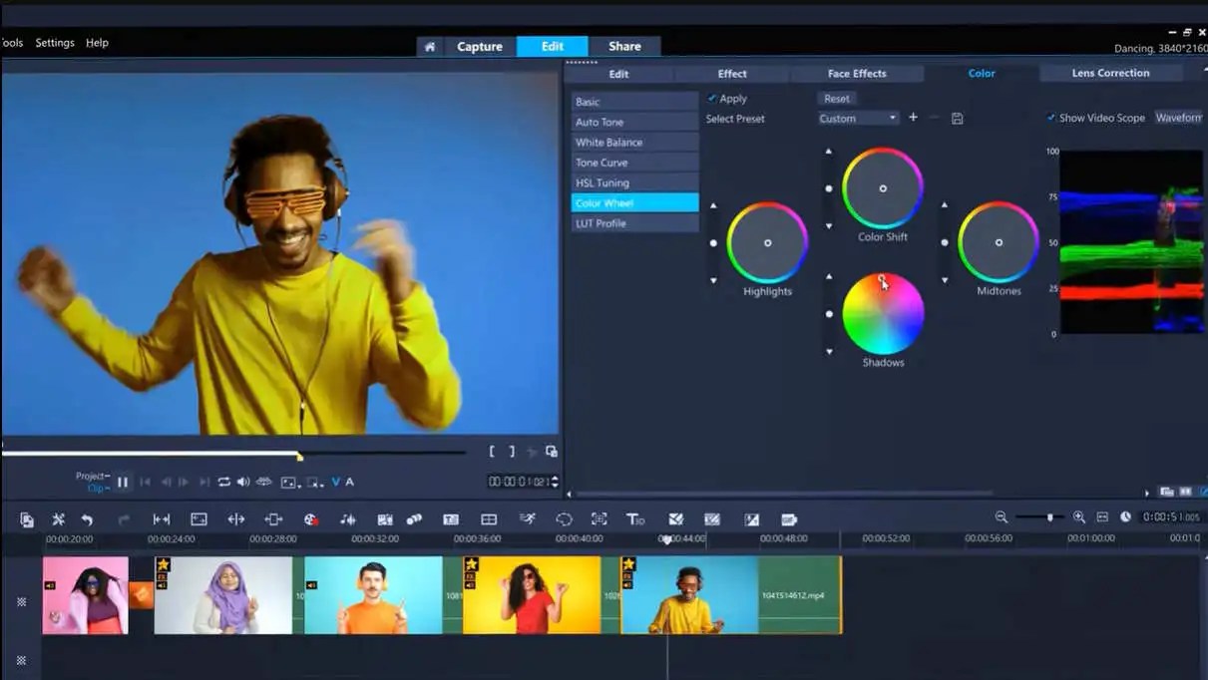
Task: Split the clip with the scissors tool
Action: [57, 518]
